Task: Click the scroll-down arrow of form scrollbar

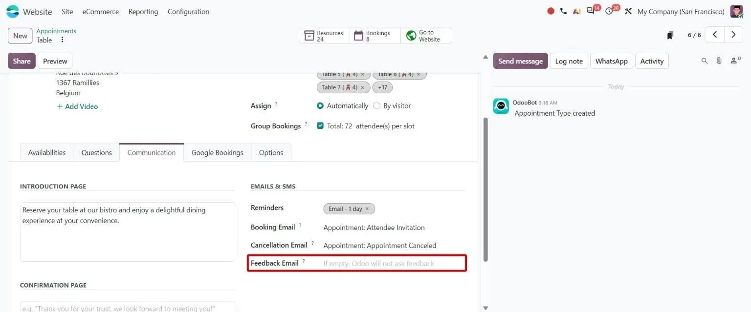Action: click(x=486, y=308)
